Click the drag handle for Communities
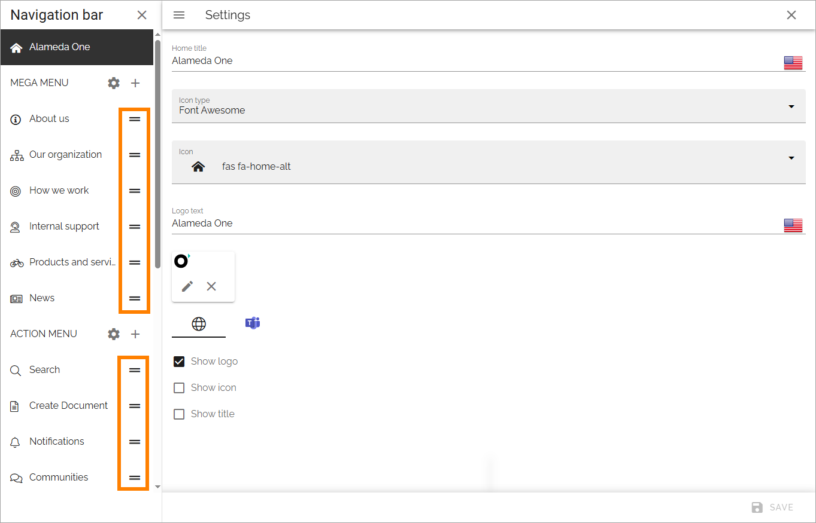 135,478
